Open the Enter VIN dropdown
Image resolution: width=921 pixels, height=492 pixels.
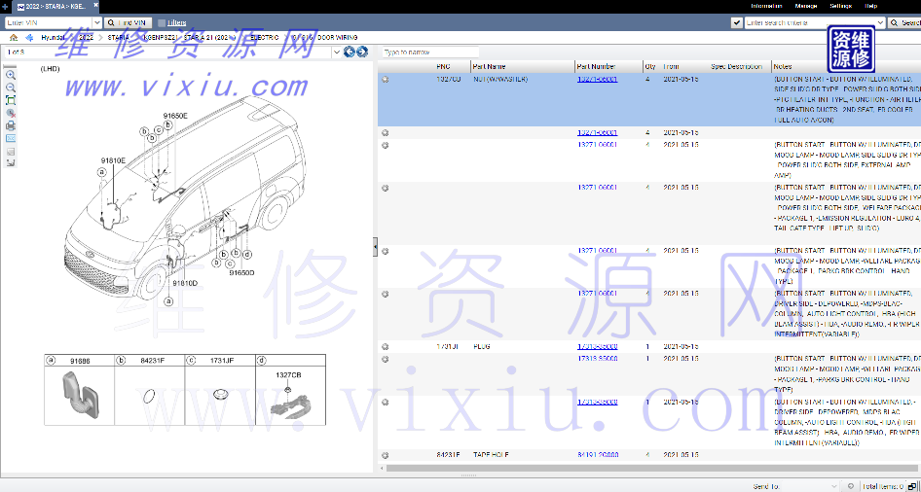[96, 22]
